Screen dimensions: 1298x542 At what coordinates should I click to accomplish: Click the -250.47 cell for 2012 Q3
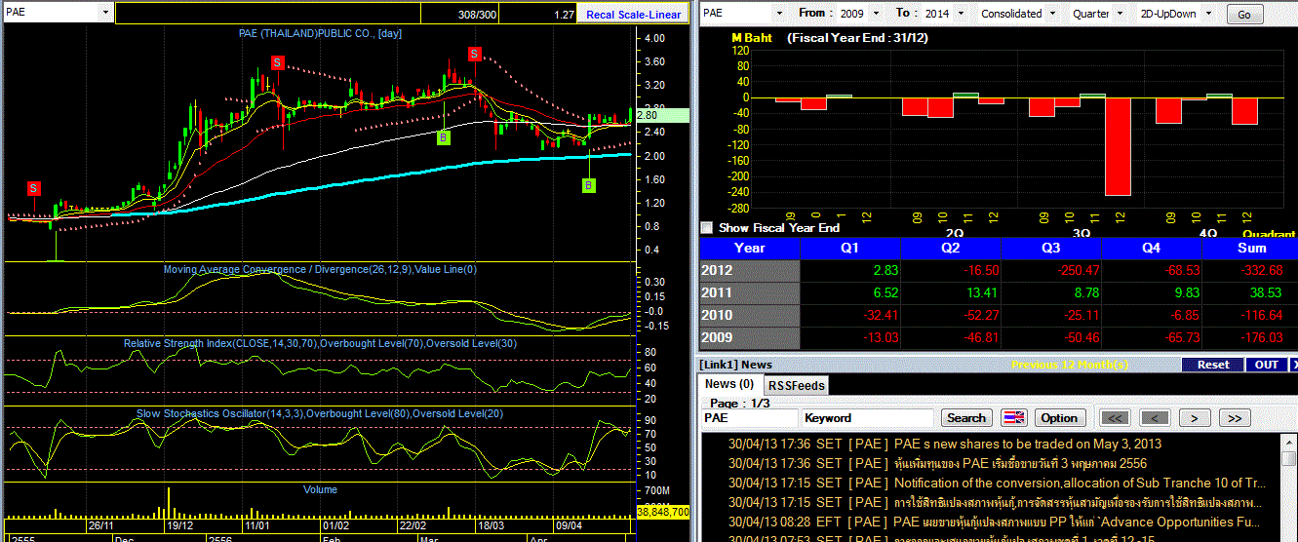[x=1051, y=270]
